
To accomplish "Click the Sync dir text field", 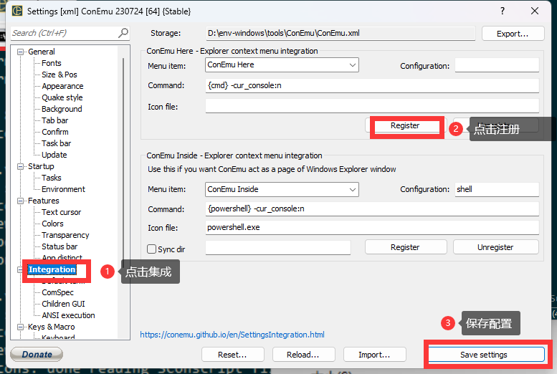I will pos(278,248).
